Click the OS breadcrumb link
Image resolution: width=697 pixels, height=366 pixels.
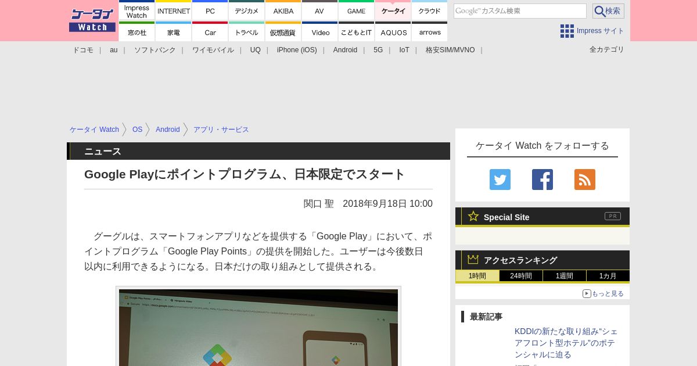(137, 130)
